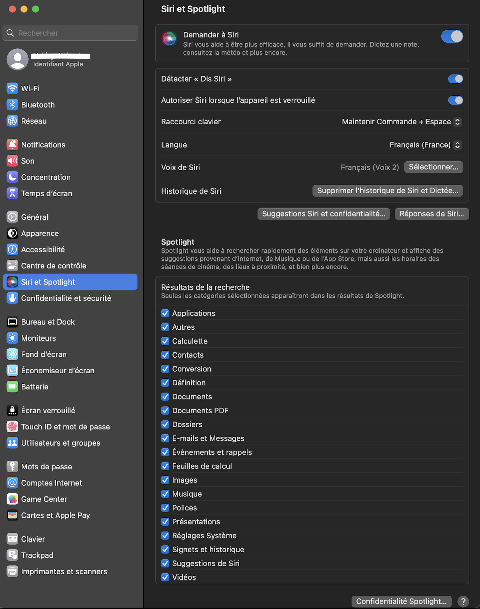
Task: Toggle the Contacts checkbox
Action: point(165,355)
